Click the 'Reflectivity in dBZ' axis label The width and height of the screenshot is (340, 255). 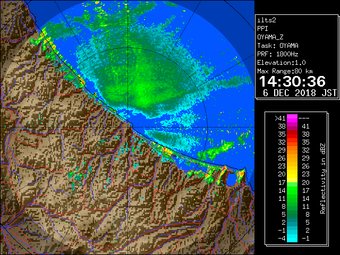pos(323,178)
